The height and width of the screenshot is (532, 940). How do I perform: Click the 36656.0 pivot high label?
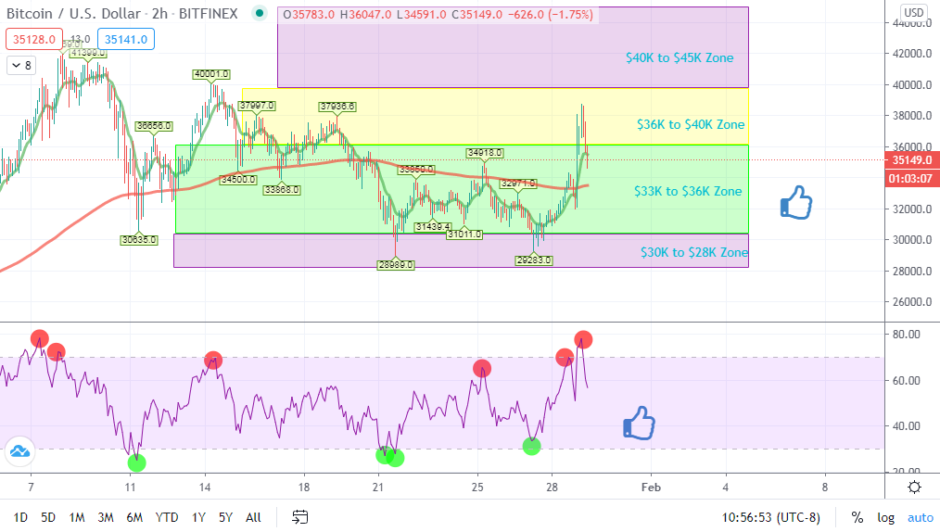[x=154, y=126]
